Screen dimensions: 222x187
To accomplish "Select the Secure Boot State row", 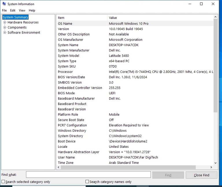I will click(x=135, y=120).
